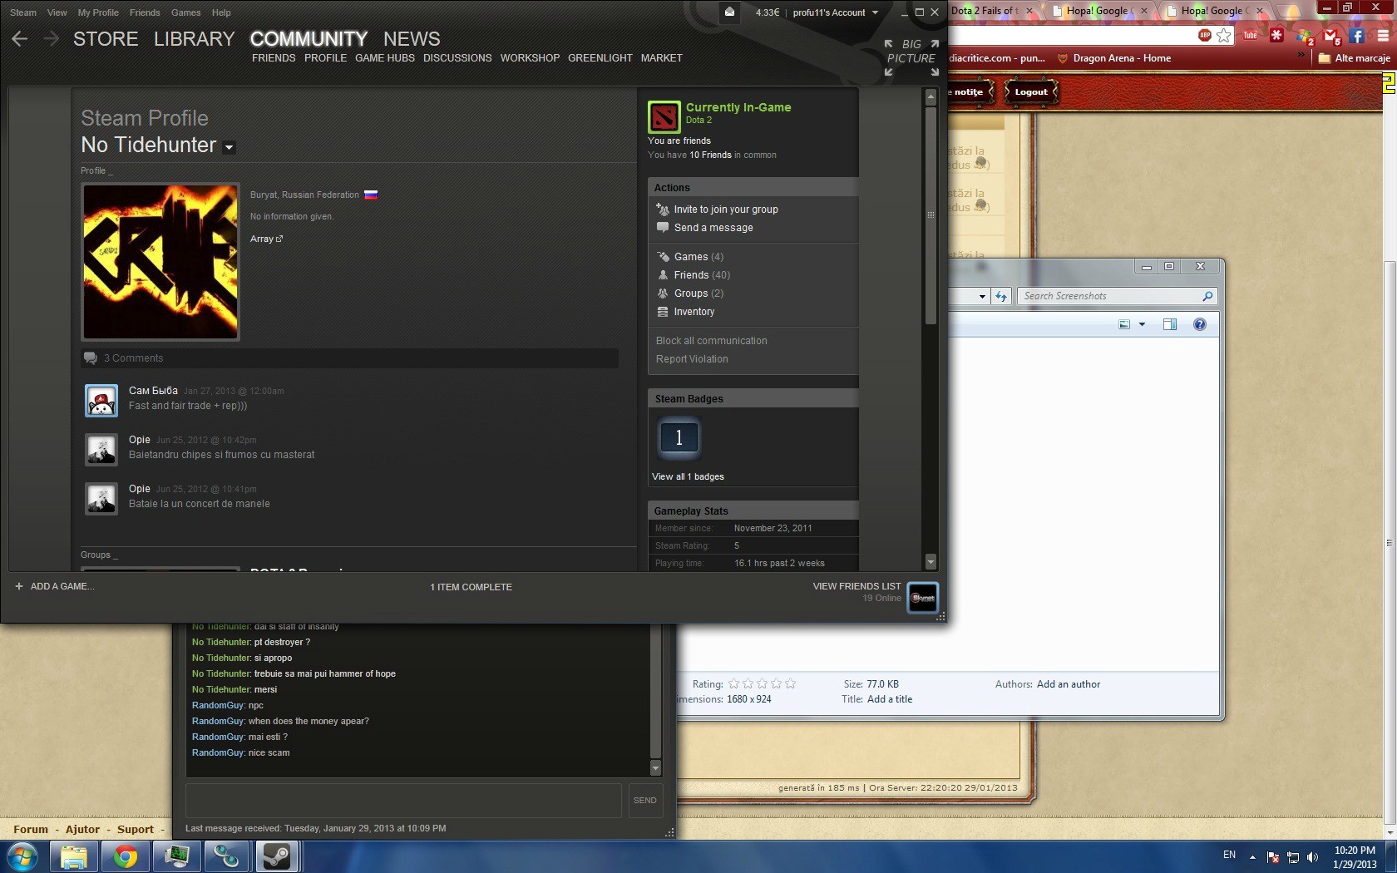
Task: Click the Steam profile page scrollbar thumb
Action: pos(931,215)
